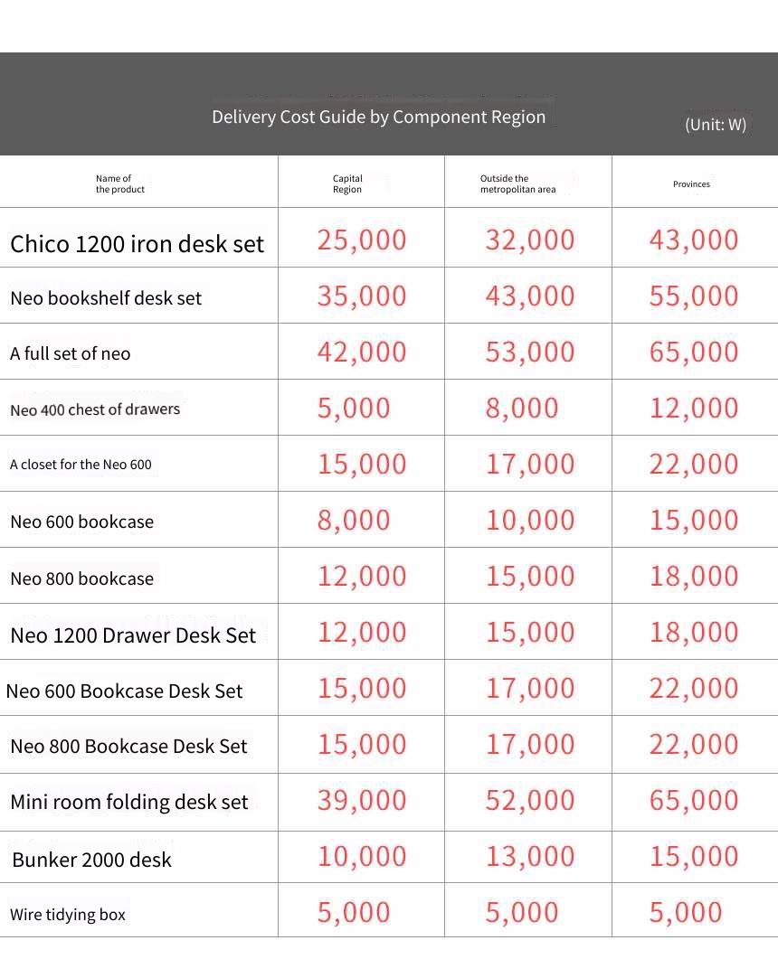The image size is (778, 978).
Task: Select the 53,000 price for full neo set
Action: (x=530, y=353)
